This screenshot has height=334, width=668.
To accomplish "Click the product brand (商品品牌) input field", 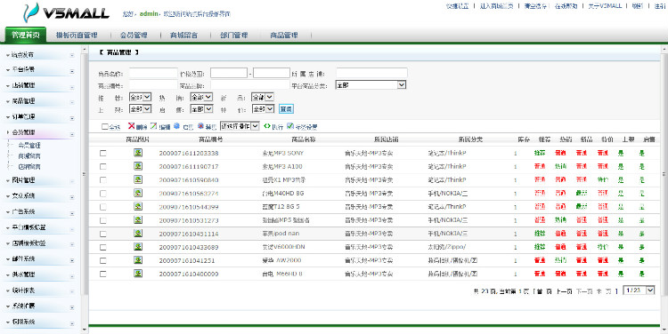I will 249,85.
